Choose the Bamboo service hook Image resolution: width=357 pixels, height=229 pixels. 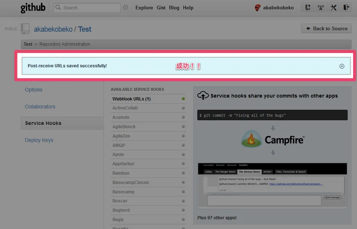click(121, 173)
